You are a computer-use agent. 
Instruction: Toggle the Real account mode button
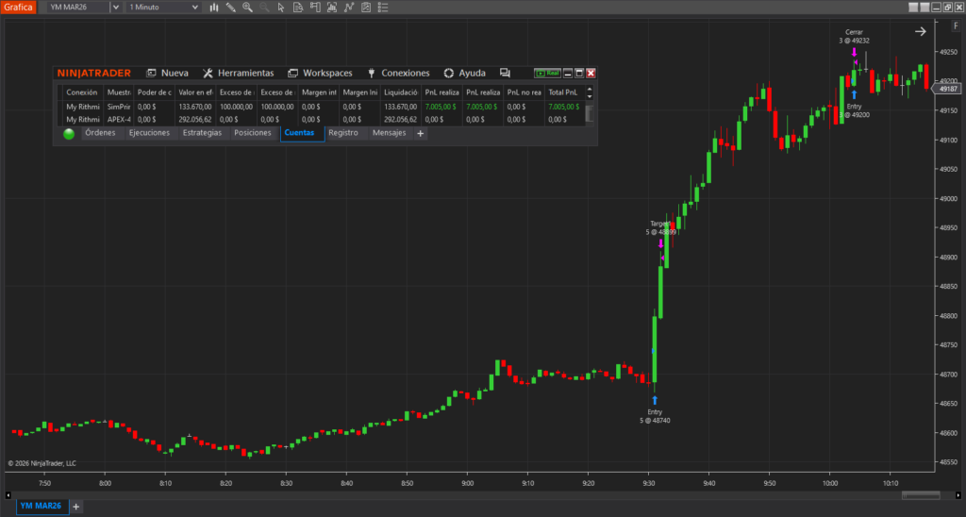[546, 73]
